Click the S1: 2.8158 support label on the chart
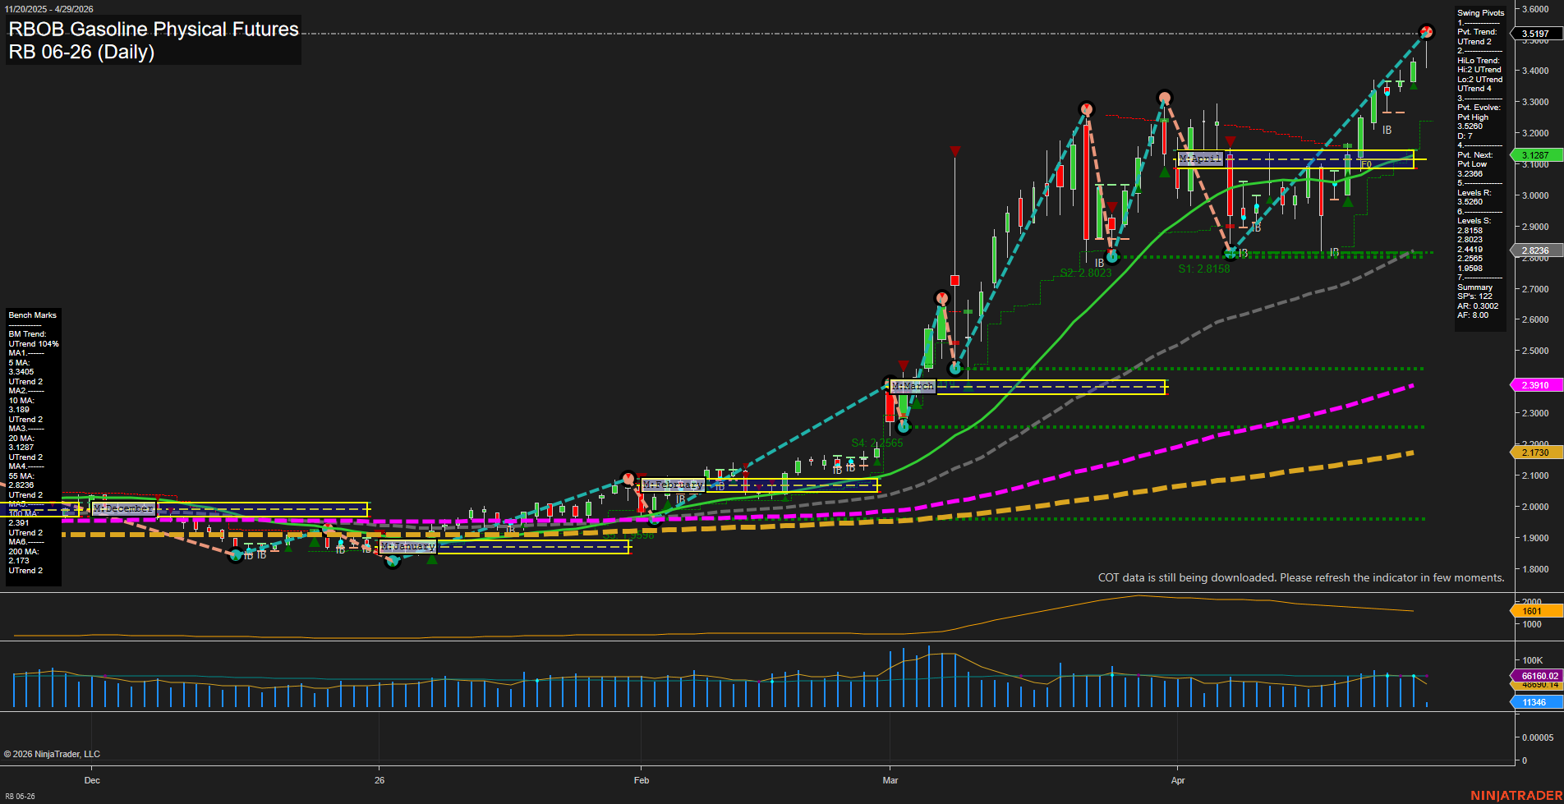The height and width of the screenshot is (804, 1564). 1204,269
